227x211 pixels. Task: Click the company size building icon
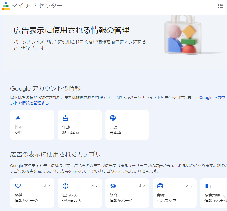208,186
